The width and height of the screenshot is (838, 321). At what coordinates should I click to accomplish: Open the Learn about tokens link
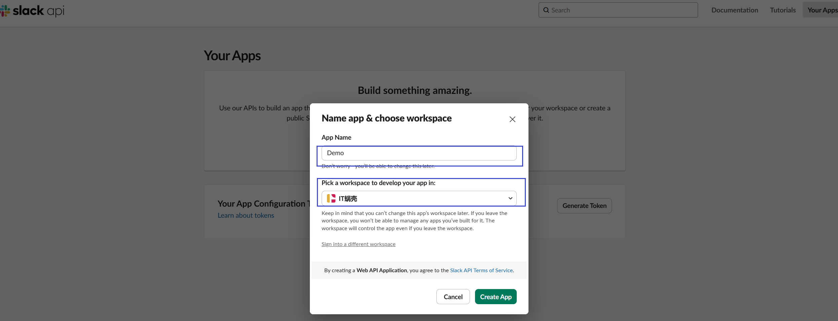click(x=246, y=215)
